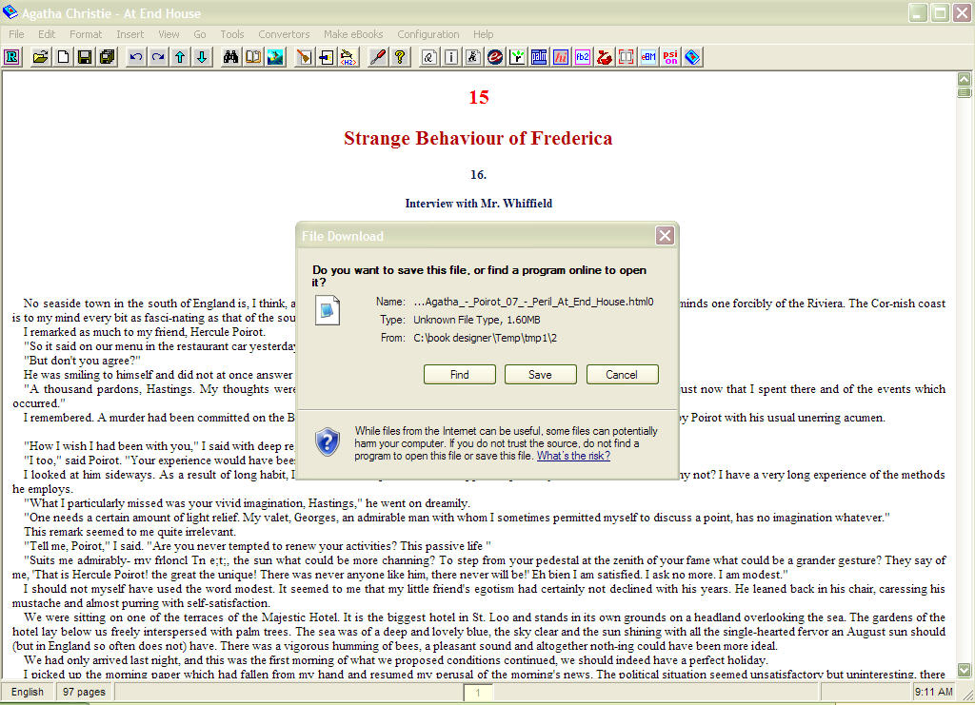Click the page number field in status bar
Viewport: 975px width, 705px height.
pos(478,692)
